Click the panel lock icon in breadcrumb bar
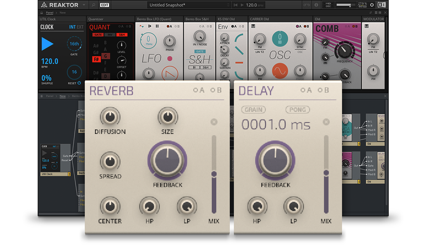 tap(41, 13)
